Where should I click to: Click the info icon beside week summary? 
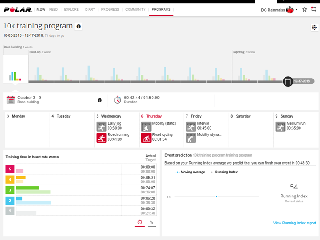tap(100, 100)
